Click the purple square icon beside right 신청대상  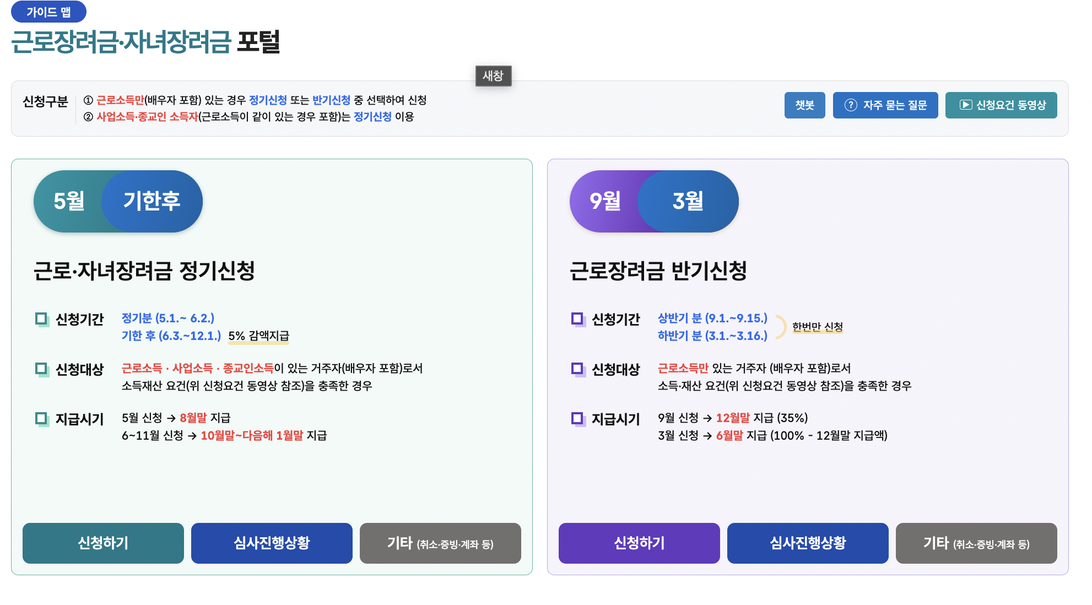pos(577,369)
